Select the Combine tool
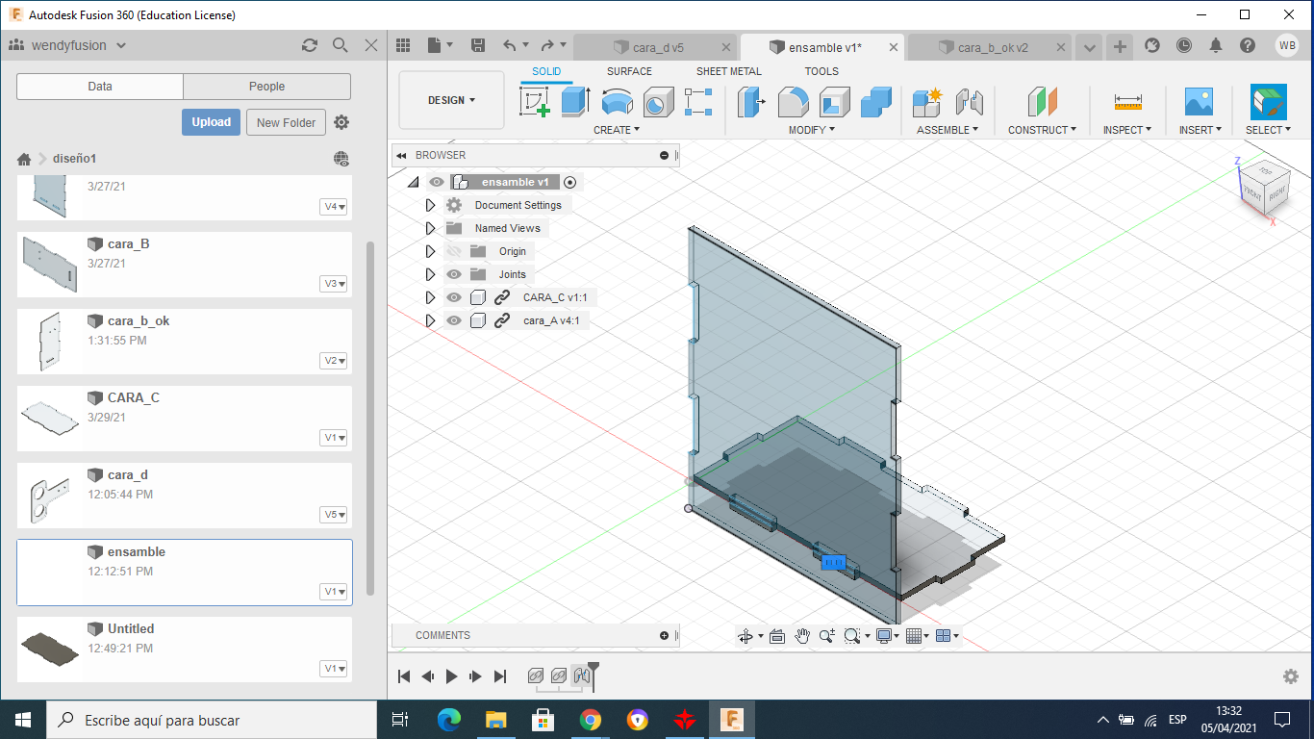1314x739 pixels. coord(875,102)
